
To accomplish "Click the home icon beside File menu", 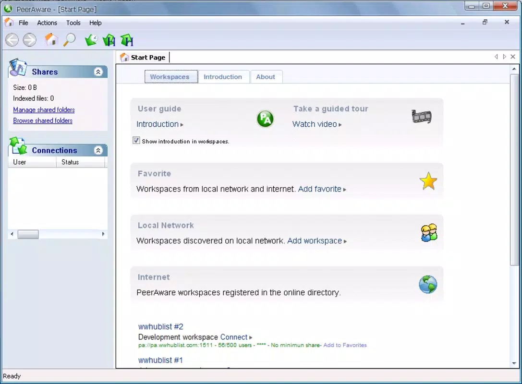I will [9, 22].
